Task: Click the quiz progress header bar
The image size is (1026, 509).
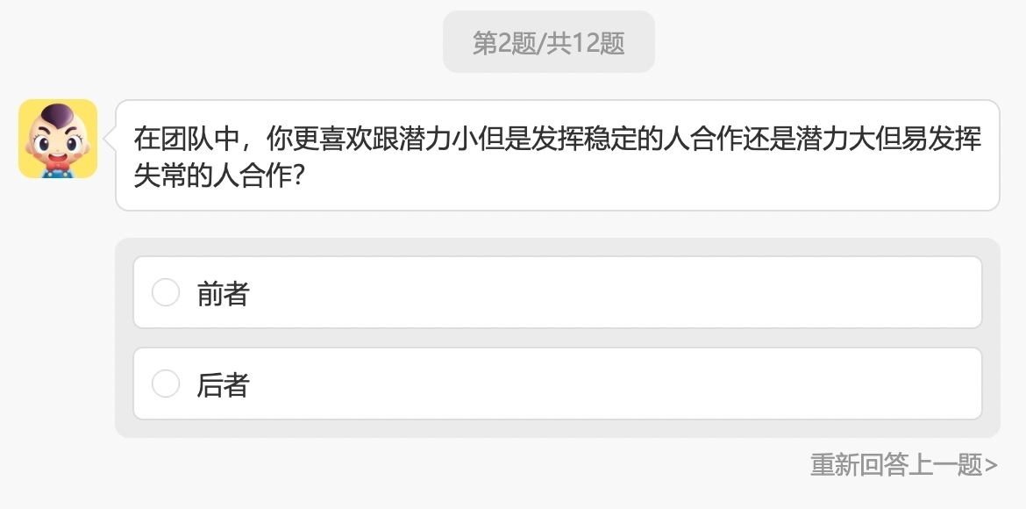Action: click(549, 40)
